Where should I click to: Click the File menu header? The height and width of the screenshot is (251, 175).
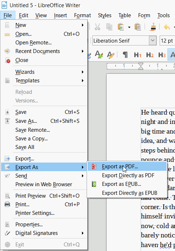click(8, 15)
